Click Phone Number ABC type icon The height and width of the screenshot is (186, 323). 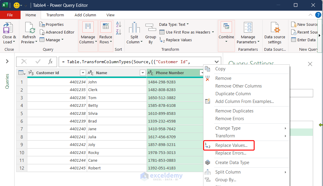[150, 73]
